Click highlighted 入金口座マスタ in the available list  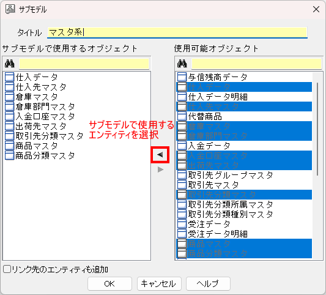tap(244, 155)
